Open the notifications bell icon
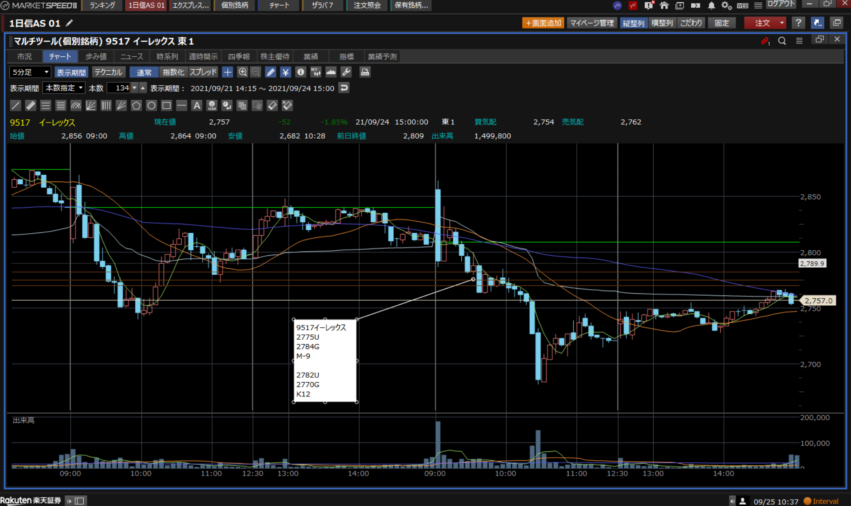 pyautogui.click(x=711, y=6)
